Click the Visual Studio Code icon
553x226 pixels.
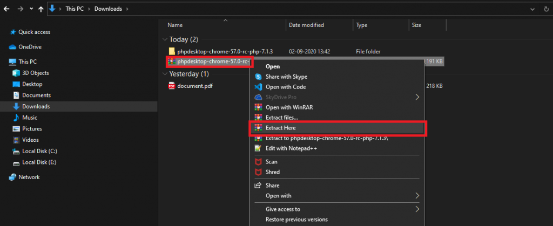click(258, 87)
